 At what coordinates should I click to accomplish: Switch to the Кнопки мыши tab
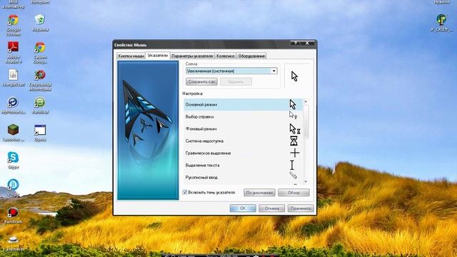pos(131,56)
